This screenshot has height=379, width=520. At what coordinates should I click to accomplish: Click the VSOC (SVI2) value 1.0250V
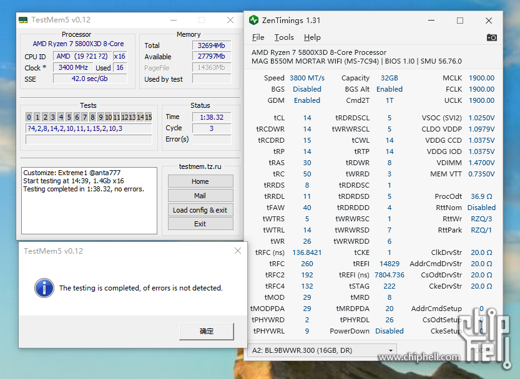[481, 118]
